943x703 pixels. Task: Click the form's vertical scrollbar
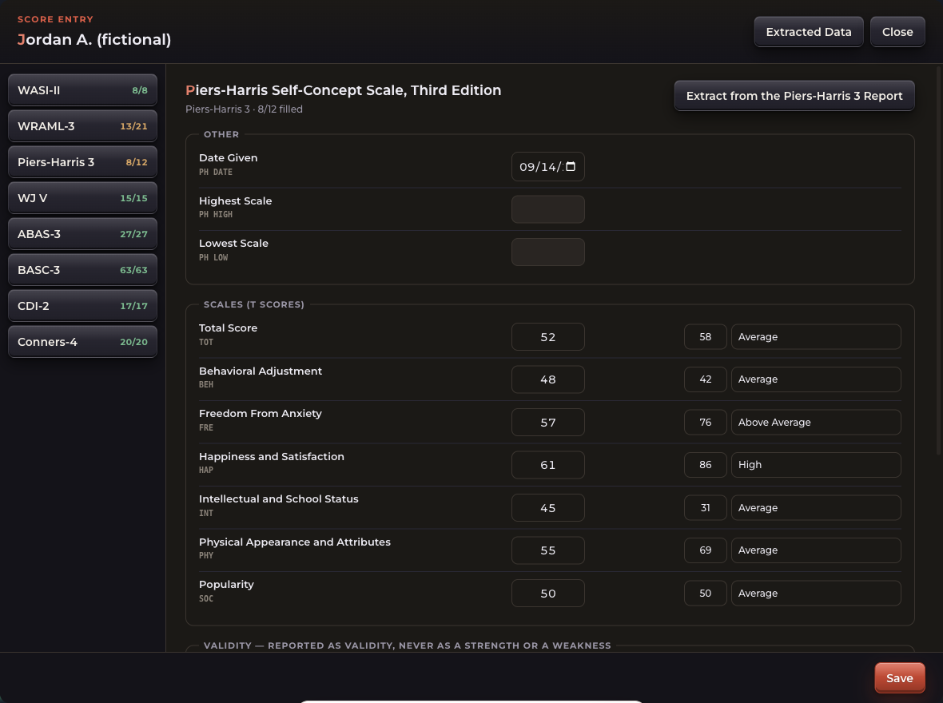[939, 260]
